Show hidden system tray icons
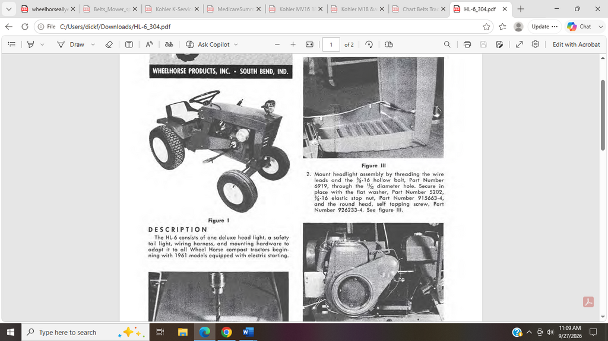Screen dimensions: 608x341 pos(529,332)
